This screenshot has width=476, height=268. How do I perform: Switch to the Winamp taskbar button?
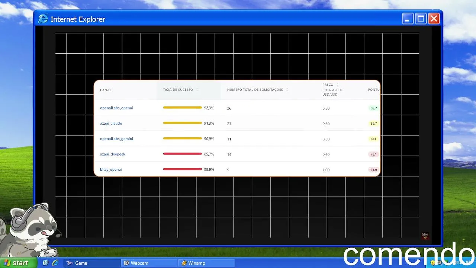tap(206, 263)
